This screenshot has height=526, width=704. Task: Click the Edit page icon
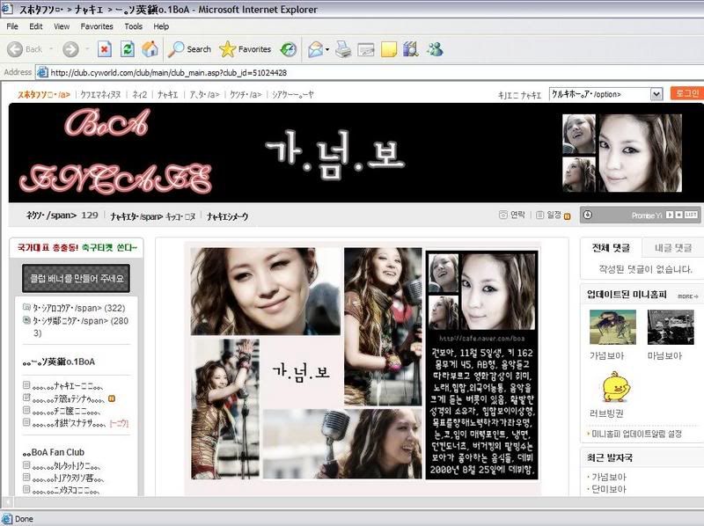pos(366,49)
